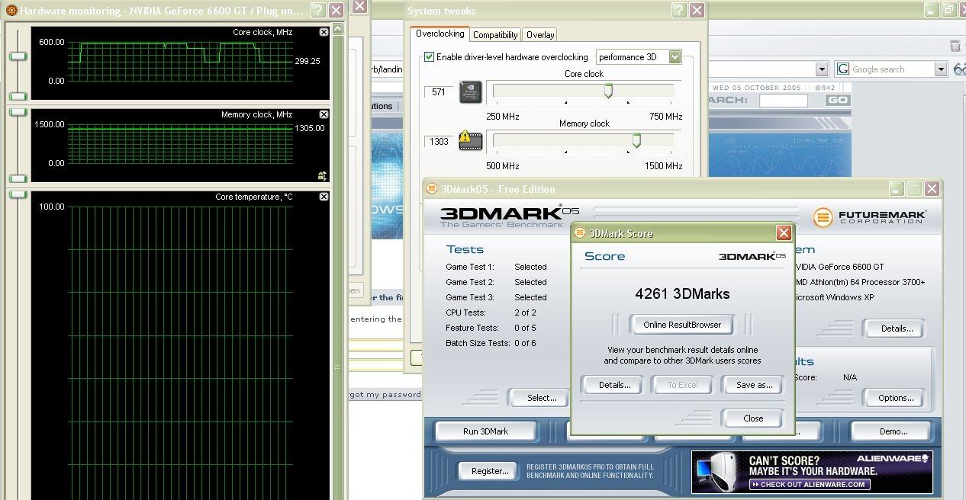Restore down the browser window
The image size is (966, 500).
click(948, 10)
